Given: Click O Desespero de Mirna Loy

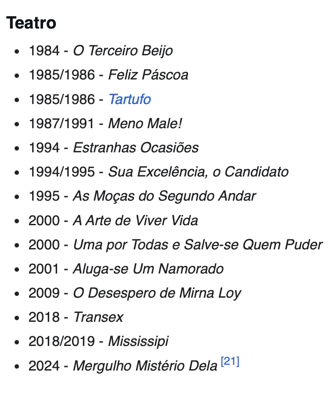Looking at the screenshot, I should coord(157,293).
